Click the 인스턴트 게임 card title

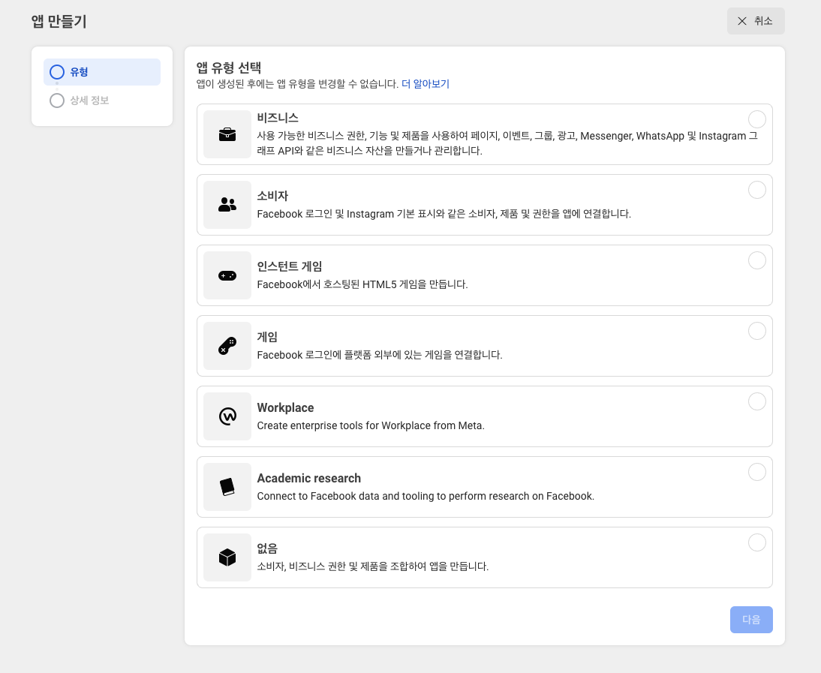coord(290,266)
